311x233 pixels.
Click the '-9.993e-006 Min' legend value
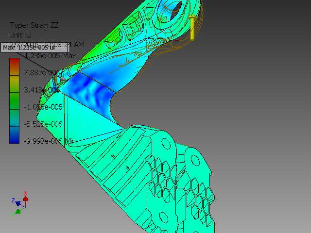pos(50,141)
